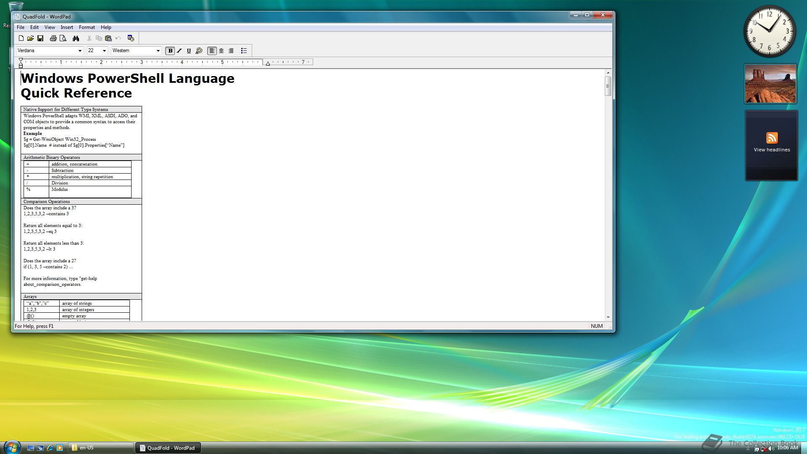Viewport: 807px width, 454px height.
Task: Print the document using printer icon
Action: pyautogui.click(x=53, y=38)
